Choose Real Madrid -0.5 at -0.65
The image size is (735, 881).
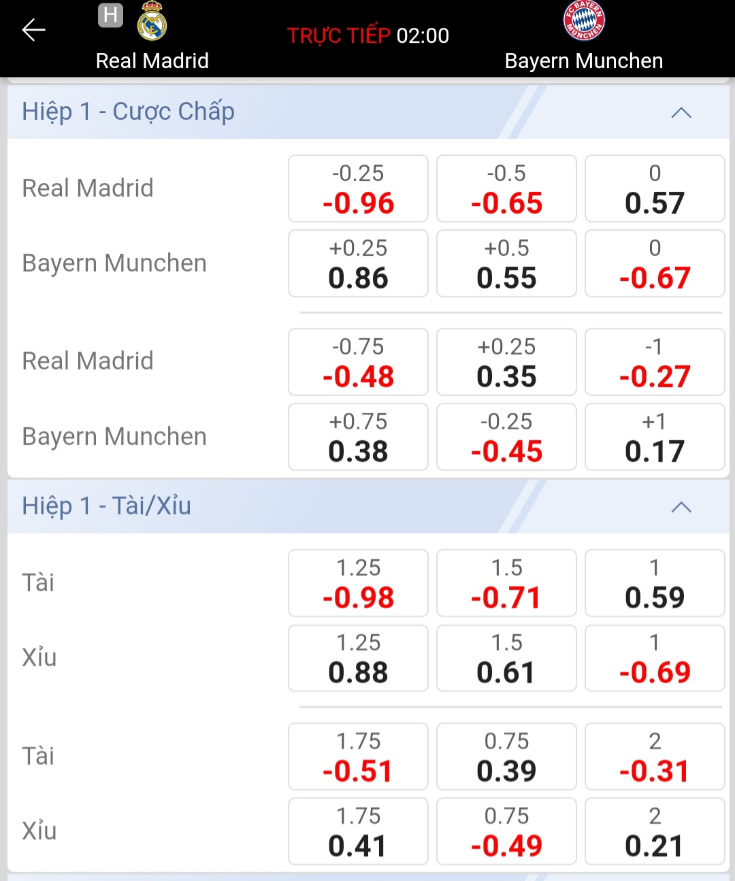[506, 188]
